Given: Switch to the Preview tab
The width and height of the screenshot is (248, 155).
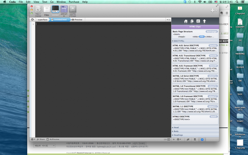Looking at the screenshot, I should point(77,20).
